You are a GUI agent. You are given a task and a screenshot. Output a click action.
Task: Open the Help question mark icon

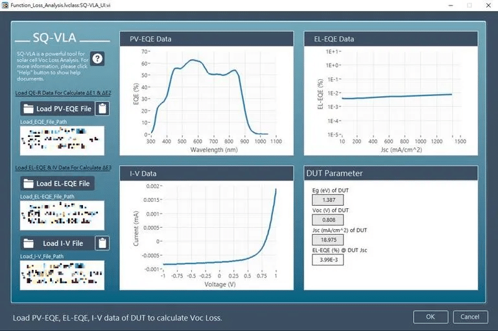click(97, 58)
